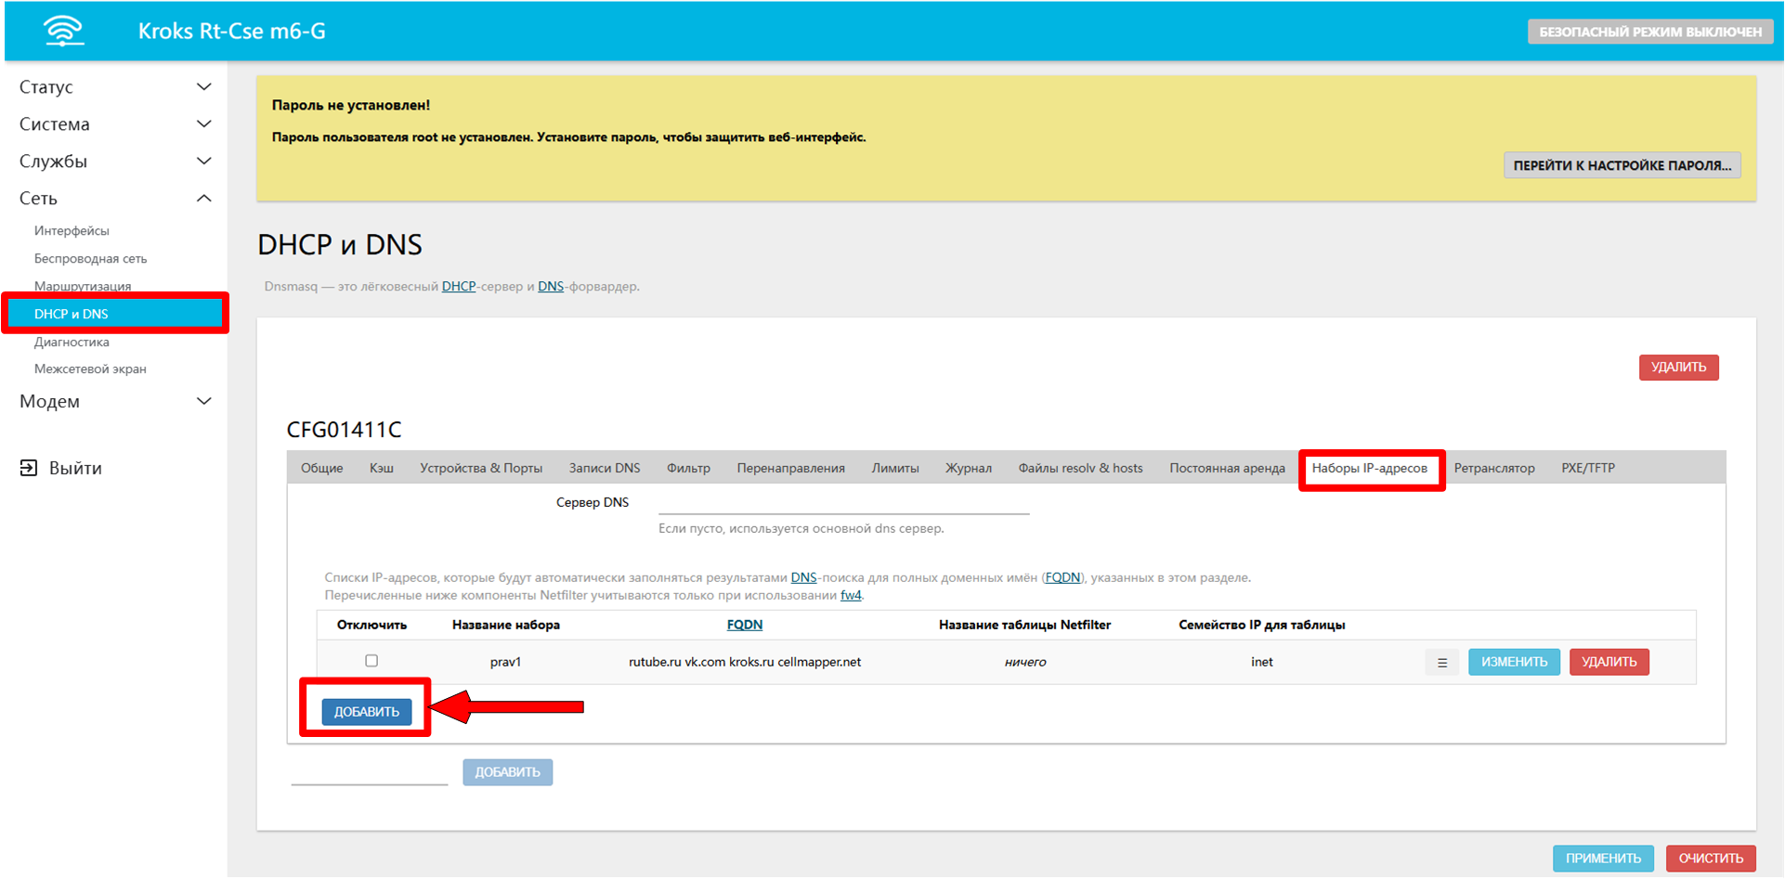Image resolution: width=1785 pixels, height=879 pixels.
Task: Switch to the Записи DNS tab
Action: point(604,469)
